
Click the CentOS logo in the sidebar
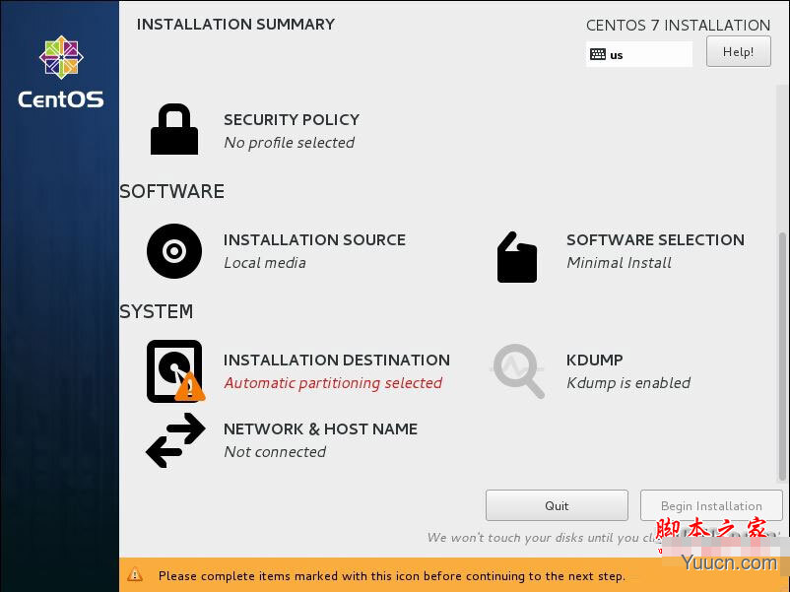[x=61, y=72]
